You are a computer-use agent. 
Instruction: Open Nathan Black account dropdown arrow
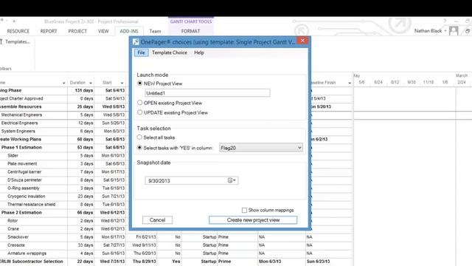(445, 31)
